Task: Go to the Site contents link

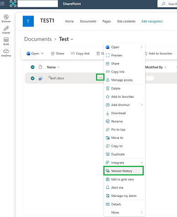Action: (126, 21)
